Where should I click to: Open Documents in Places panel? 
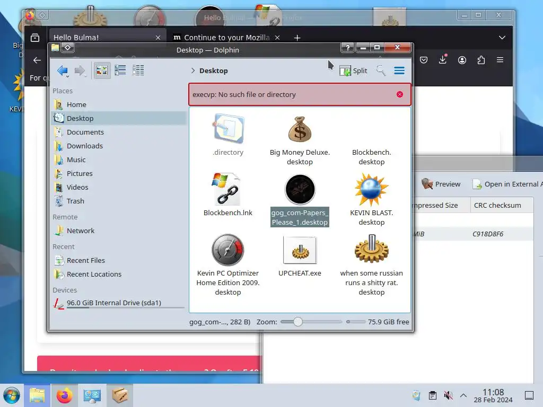119,132
